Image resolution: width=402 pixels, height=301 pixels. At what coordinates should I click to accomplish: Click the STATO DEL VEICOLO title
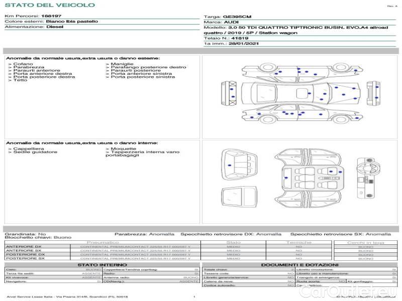click(49, 5)
